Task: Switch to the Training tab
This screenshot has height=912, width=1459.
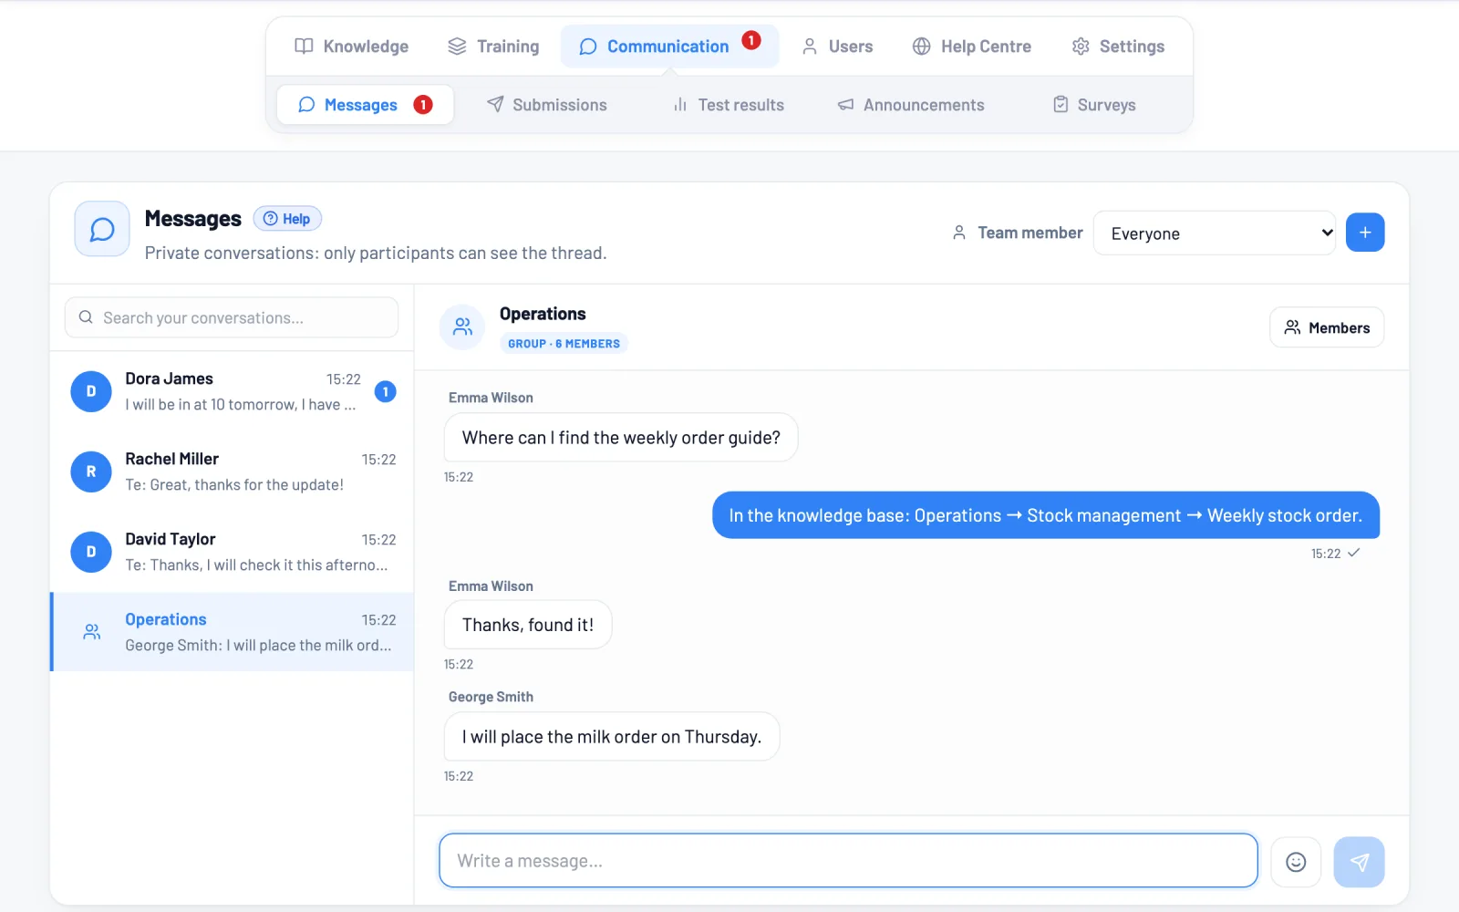Action: tap(493, 47)
